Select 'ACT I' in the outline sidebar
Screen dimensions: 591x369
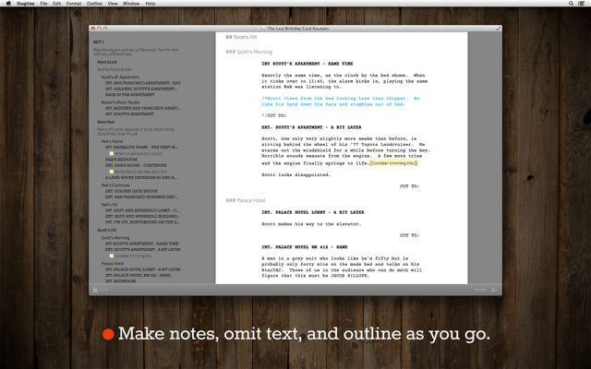pos(99,42)
